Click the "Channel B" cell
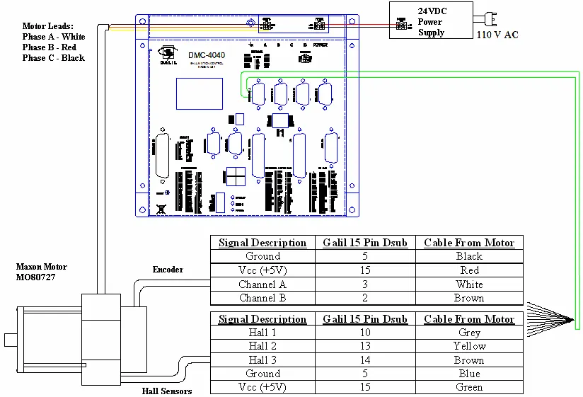583x397 pixels. 263,298
